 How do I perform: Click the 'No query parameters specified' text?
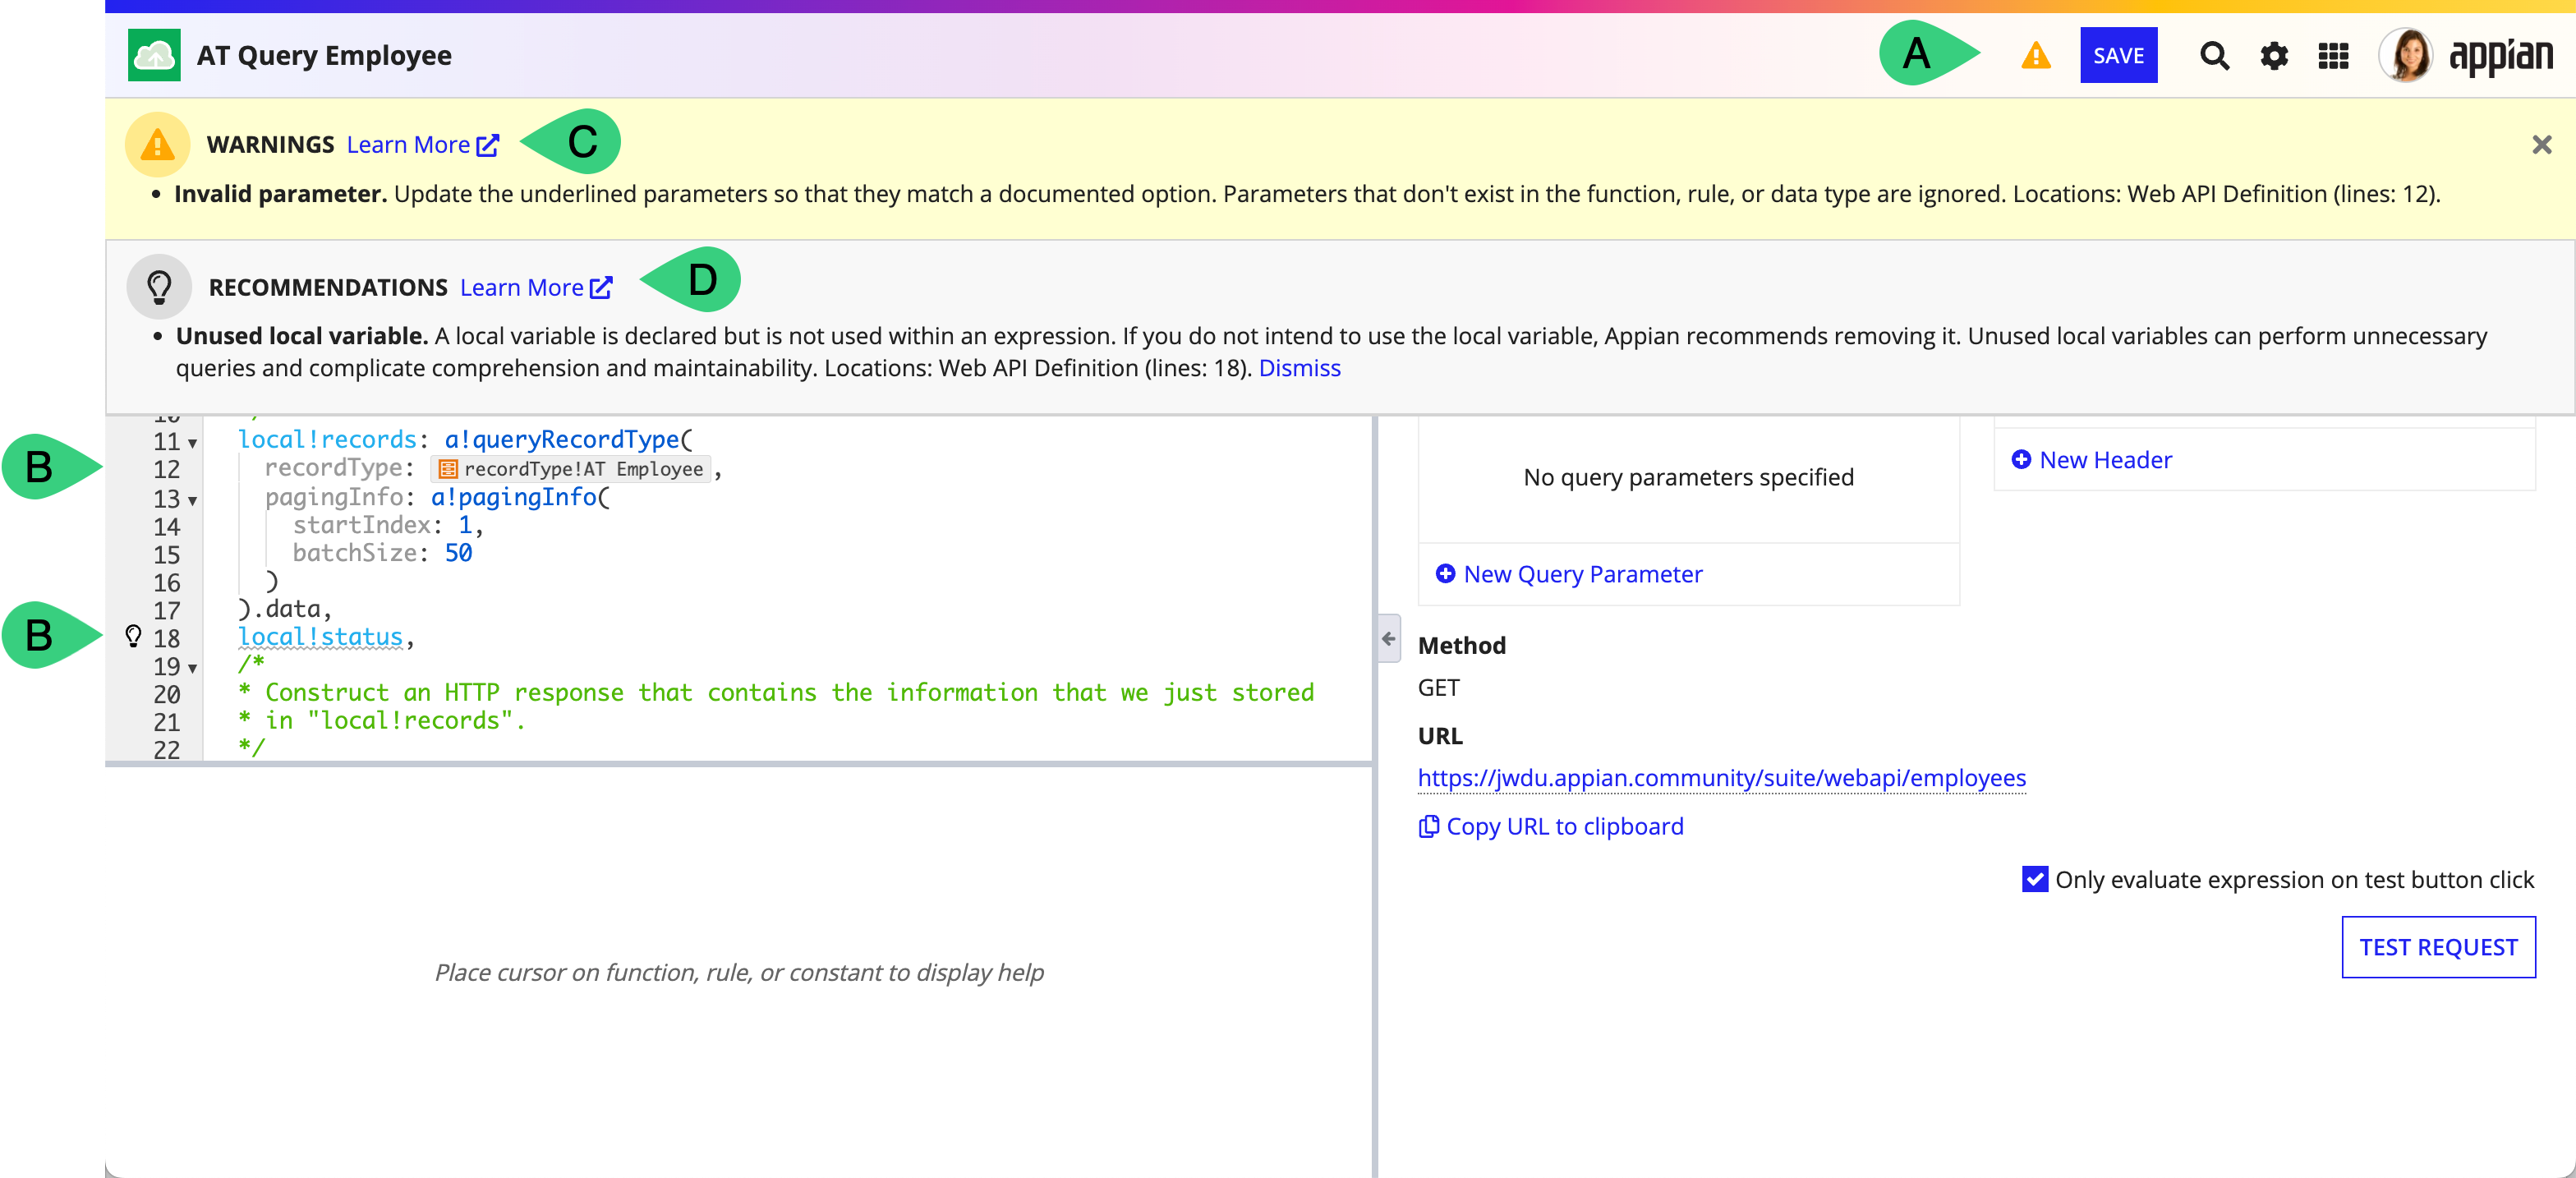point(1688,477)
